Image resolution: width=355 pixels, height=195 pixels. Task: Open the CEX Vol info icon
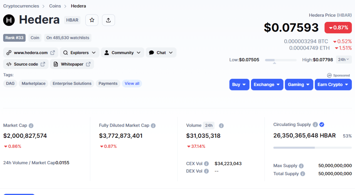pos(206,163)
